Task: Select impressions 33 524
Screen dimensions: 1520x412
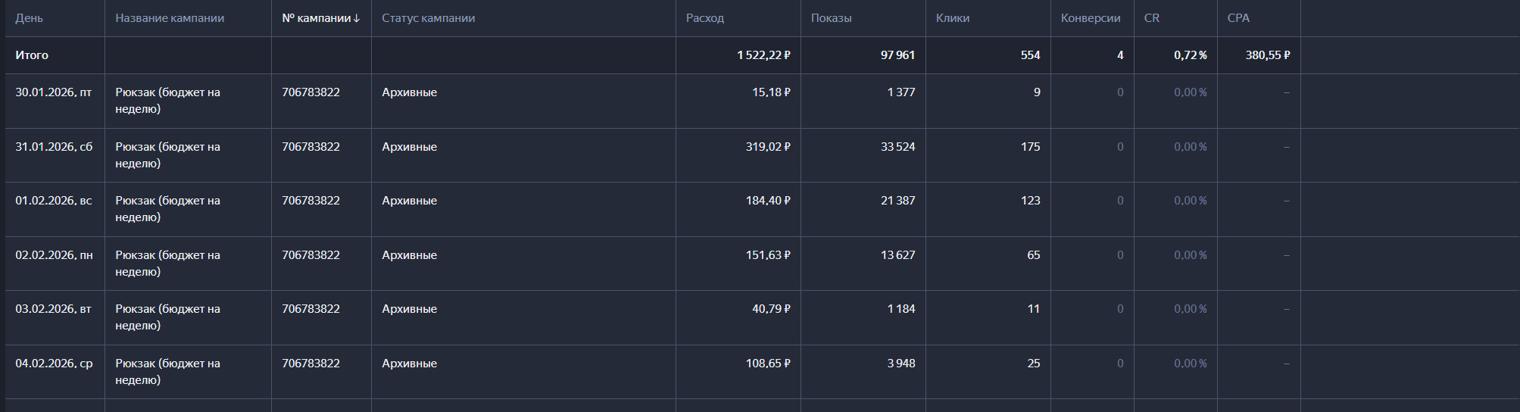Action: (898, 147)
